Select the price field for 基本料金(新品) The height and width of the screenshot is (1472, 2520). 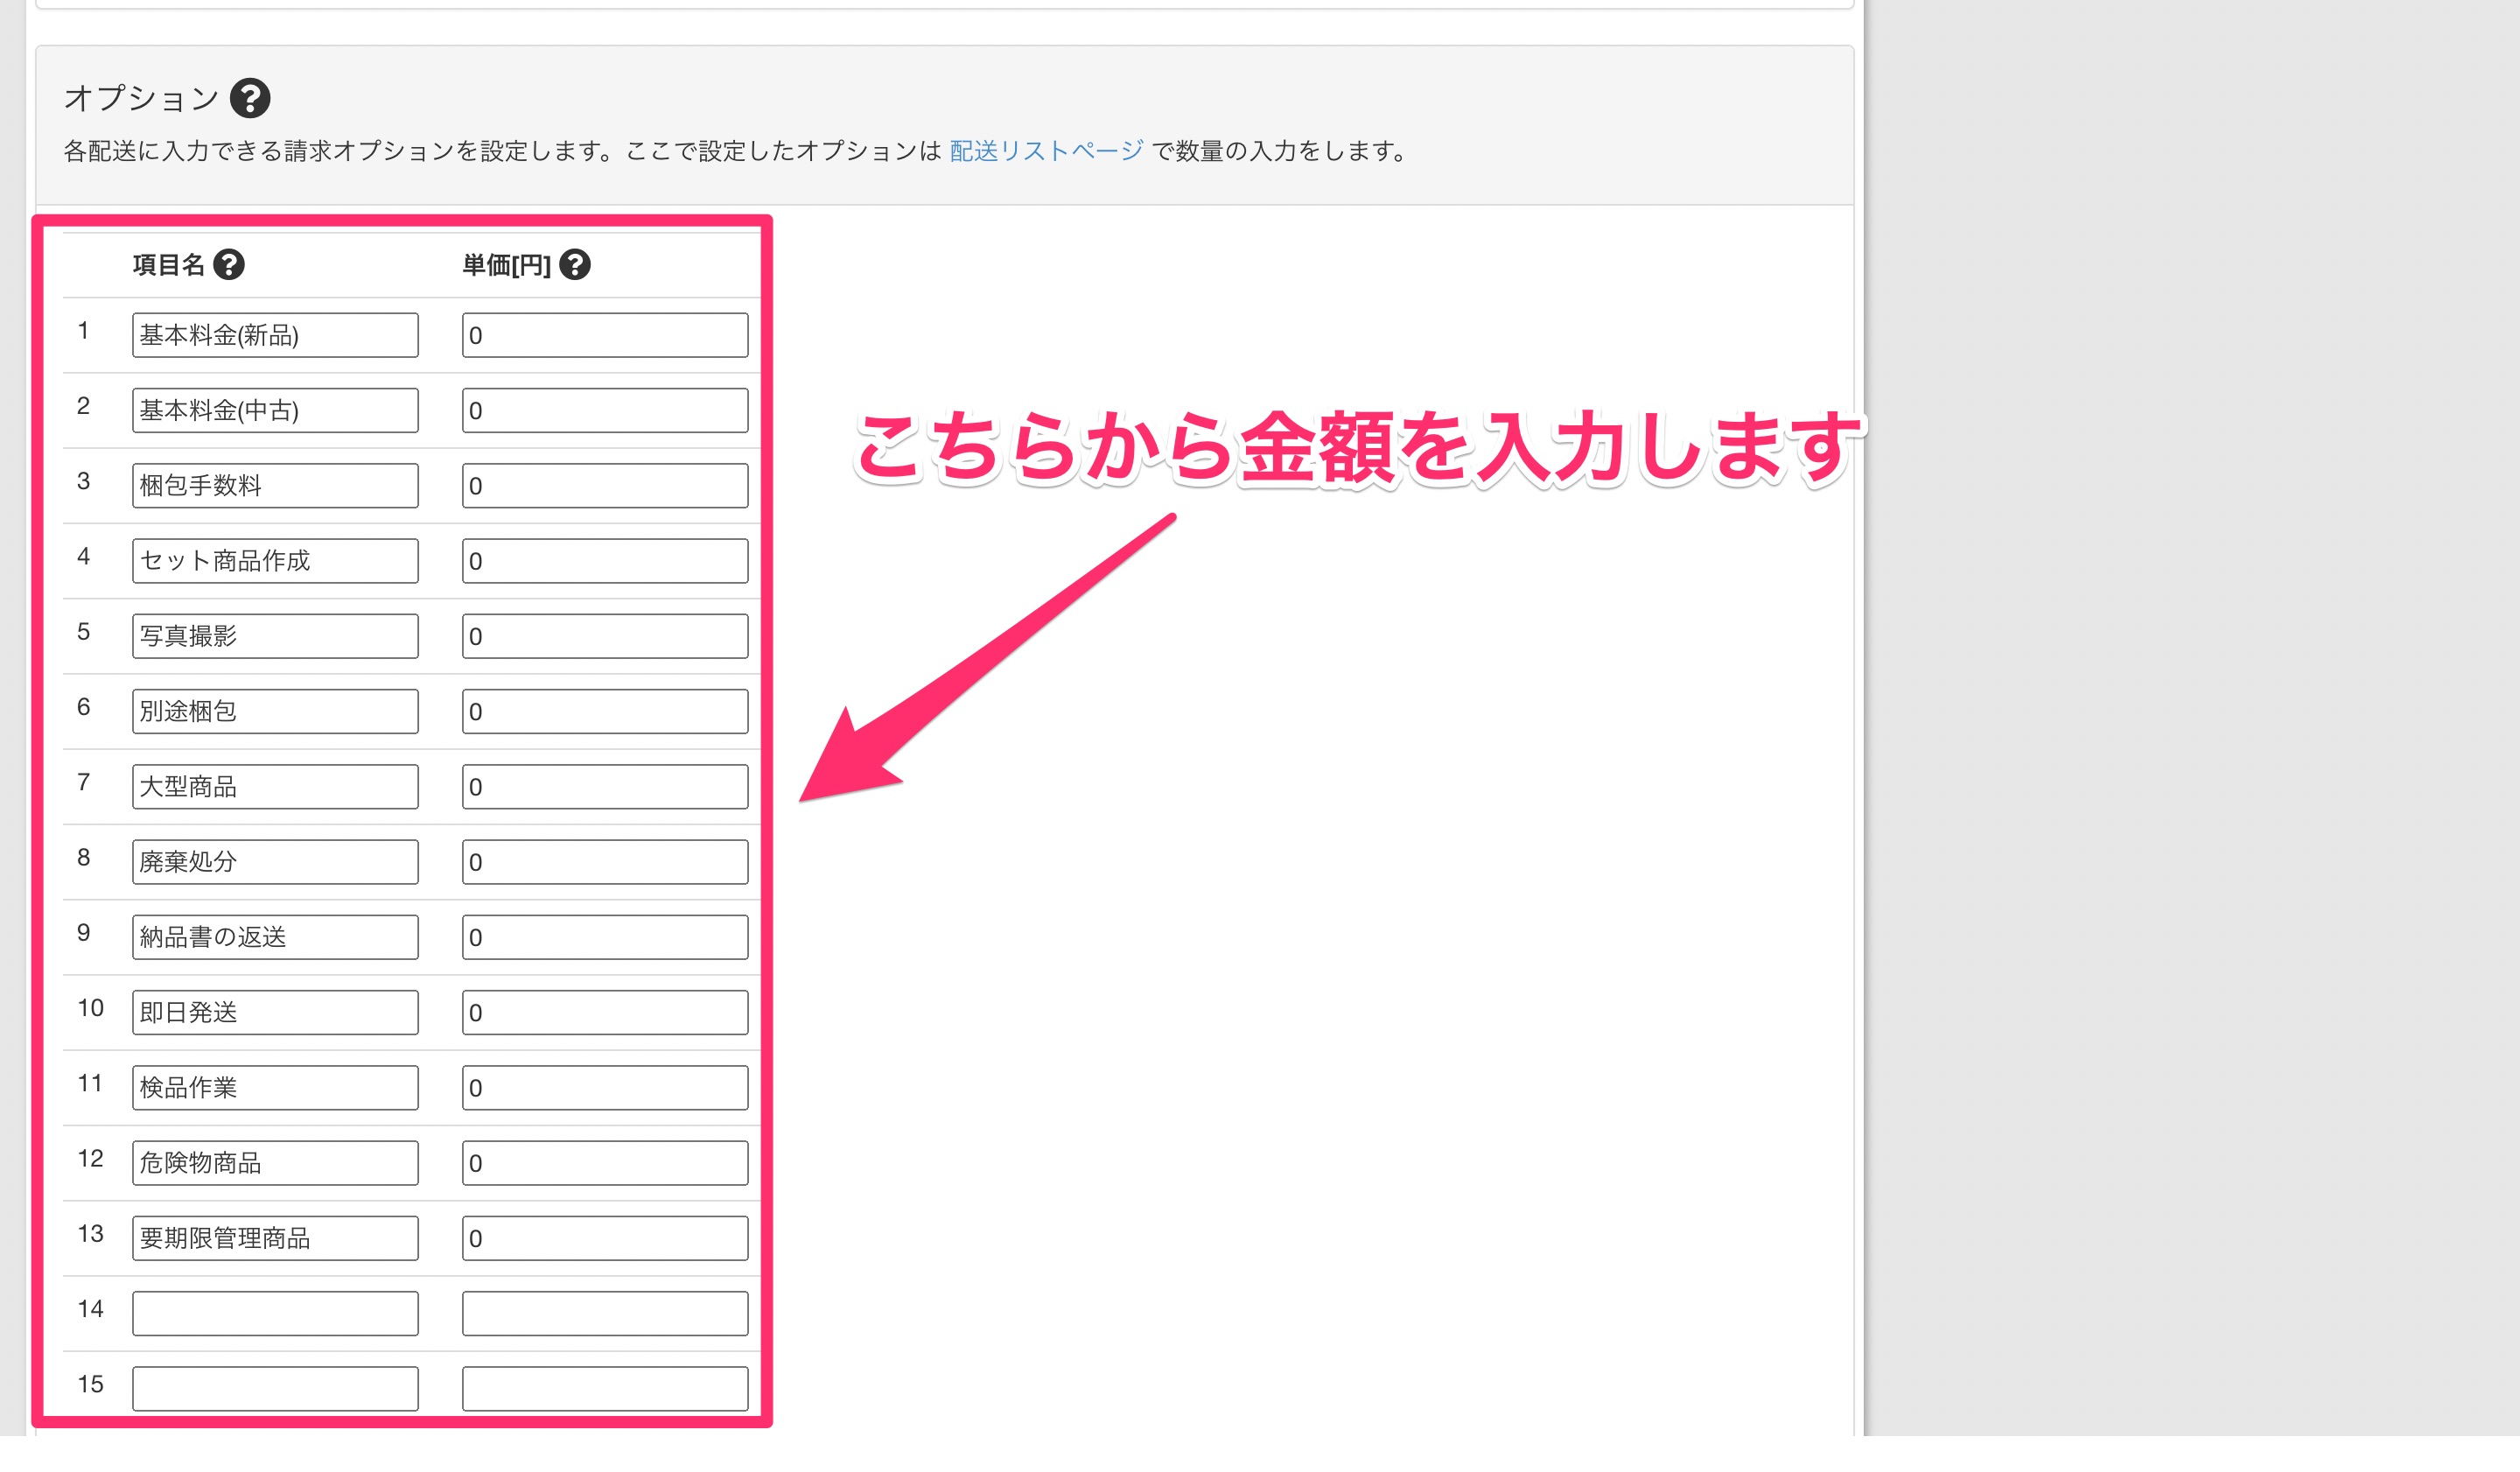click(x=605, y=335)
